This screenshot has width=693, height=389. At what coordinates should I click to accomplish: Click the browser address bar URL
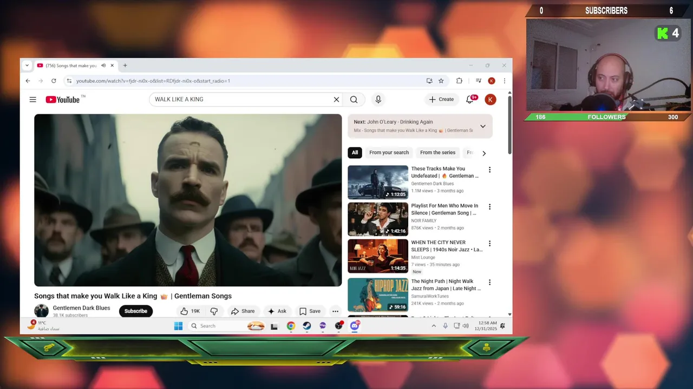(153, 81)
